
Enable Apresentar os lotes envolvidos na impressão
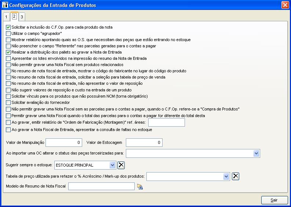point(8,58)
